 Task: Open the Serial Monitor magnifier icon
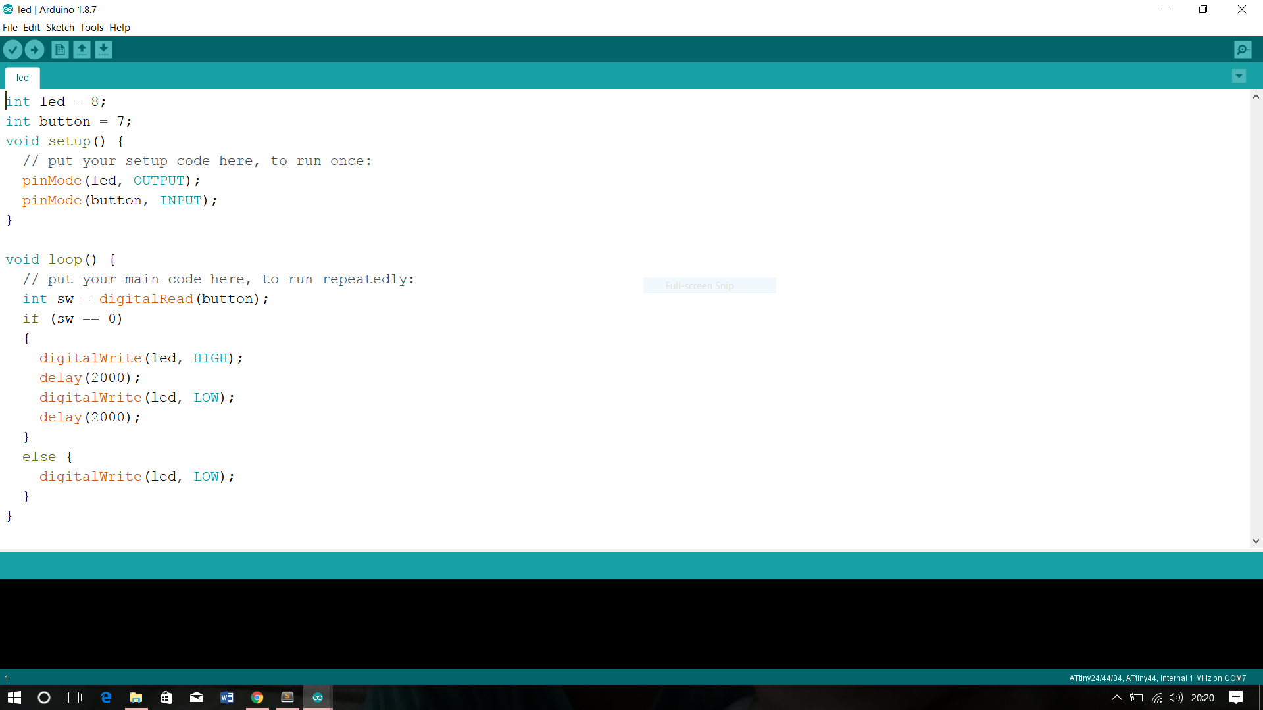click(x=1242, y=49)
